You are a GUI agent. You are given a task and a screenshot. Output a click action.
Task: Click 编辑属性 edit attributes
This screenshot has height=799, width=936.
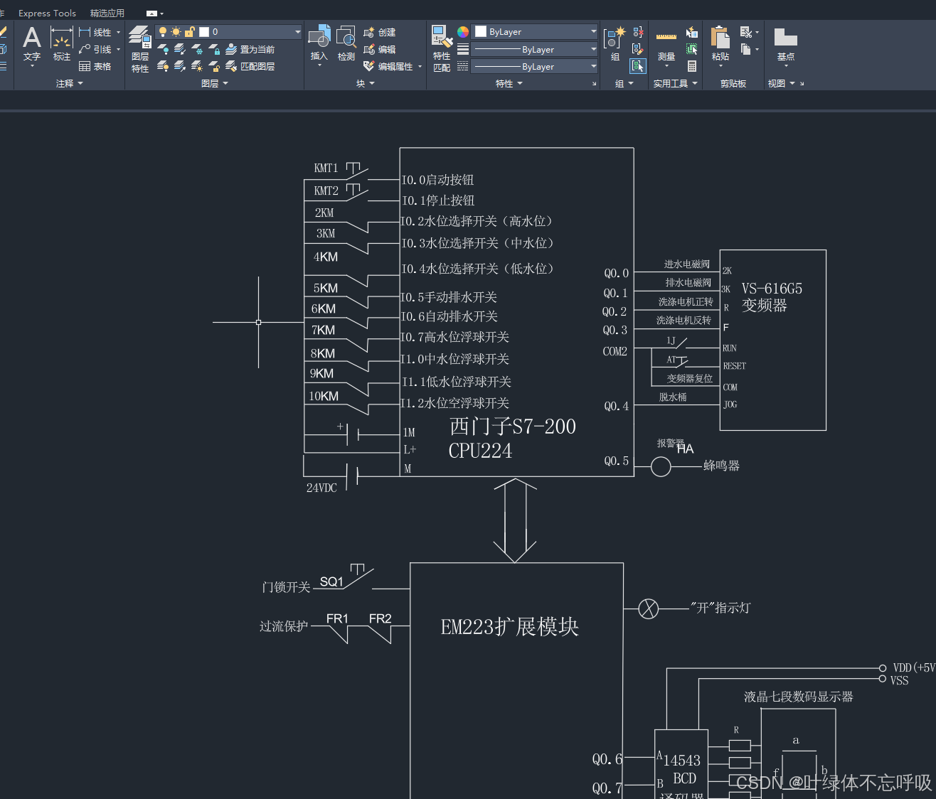(x=388, y=66)
